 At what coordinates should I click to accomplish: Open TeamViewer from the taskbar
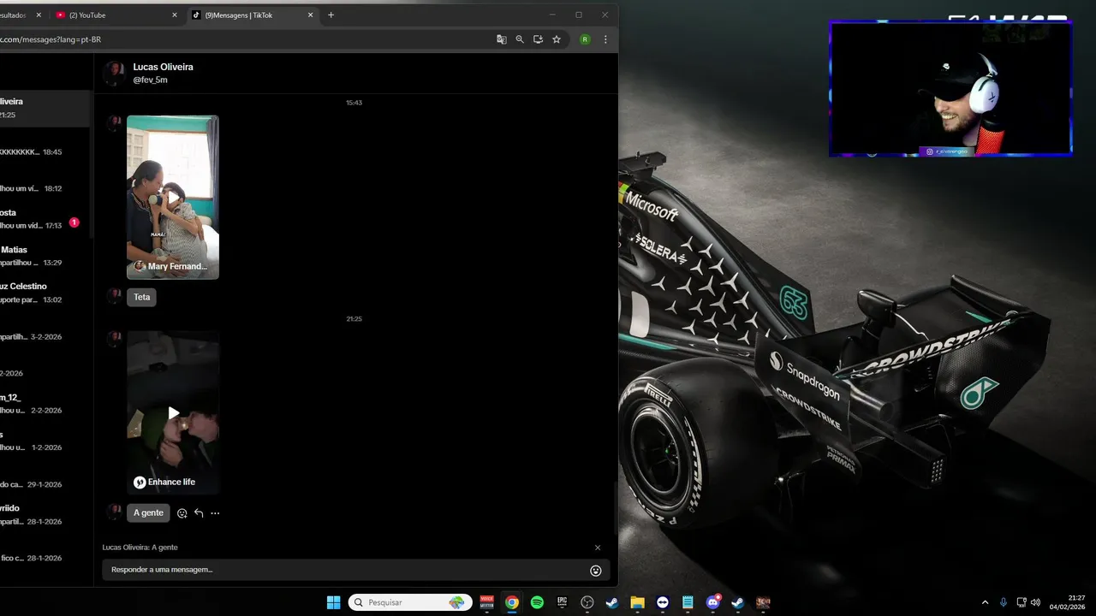tap(663, 602)
